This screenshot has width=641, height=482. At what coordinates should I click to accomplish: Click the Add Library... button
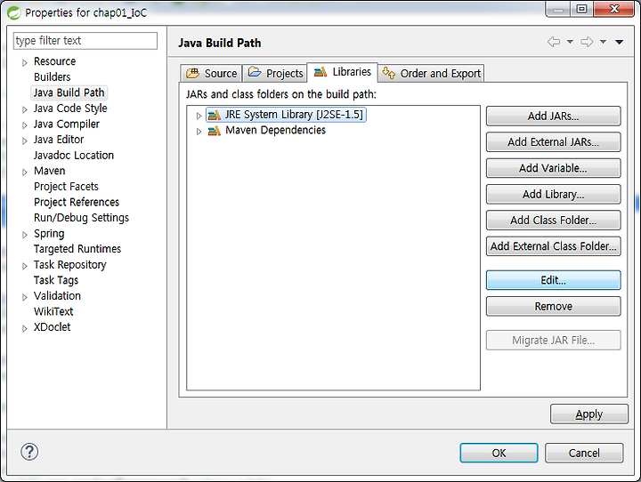click(553, 194)
